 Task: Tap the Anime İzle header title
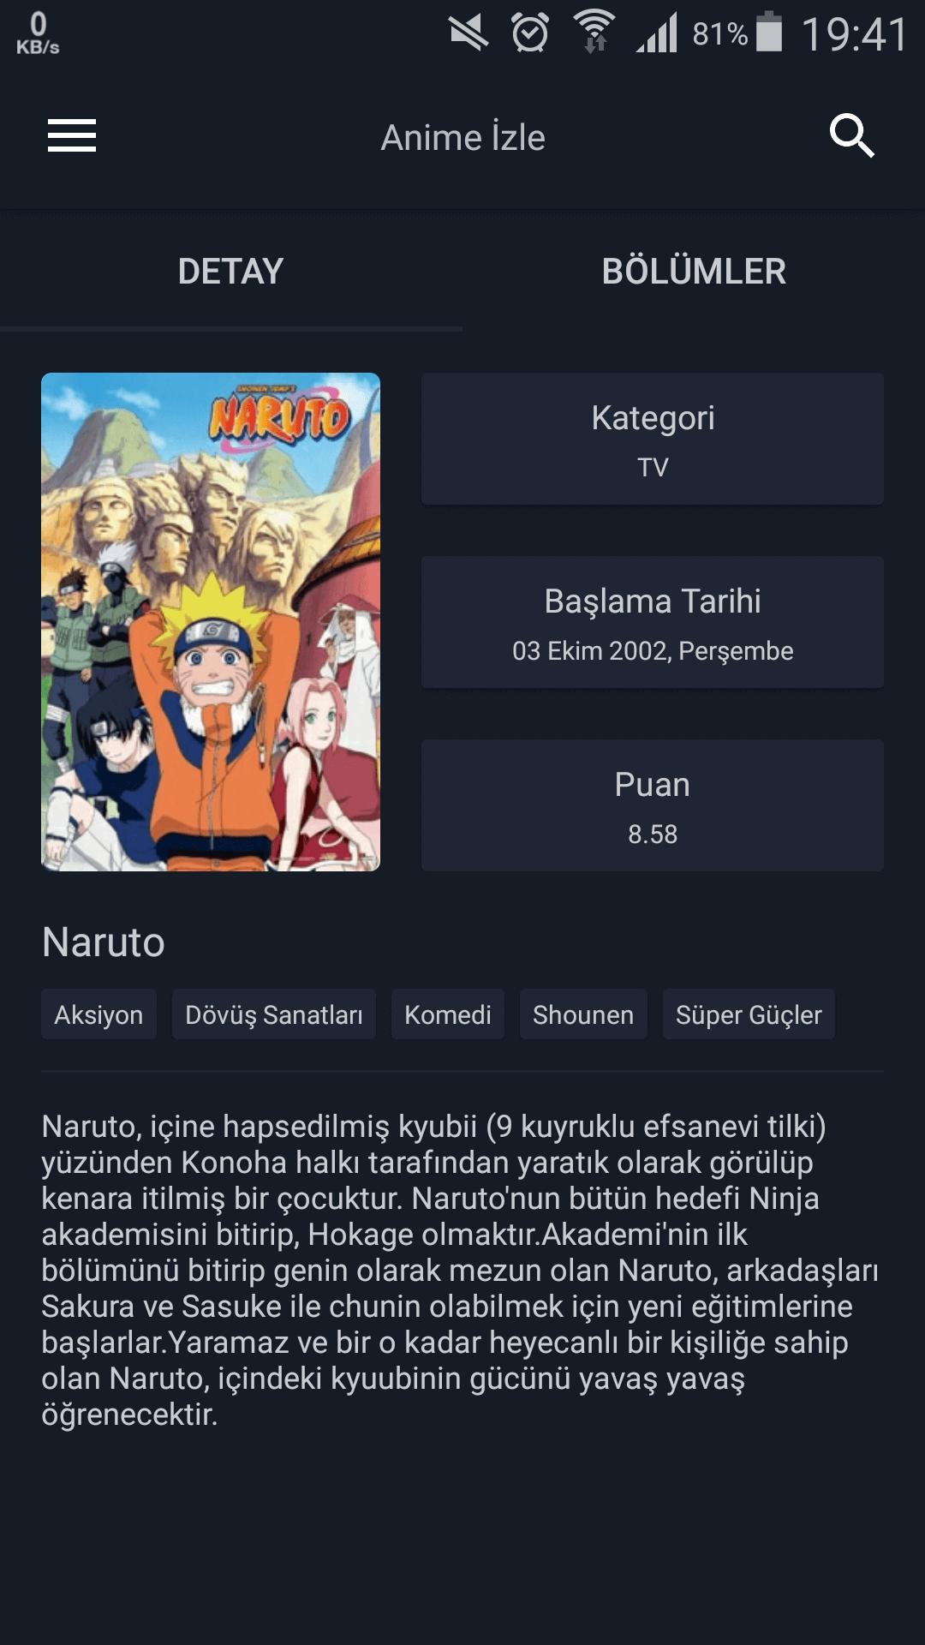pos(462,137)
